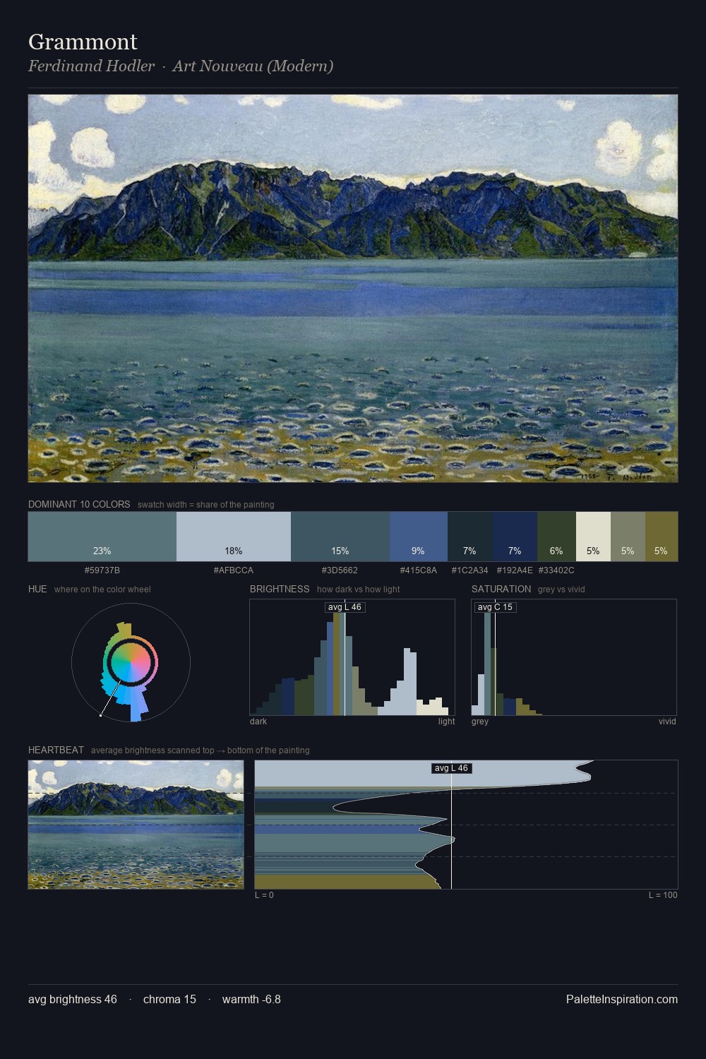Click the 23% swatch #59737B
This screenshot has height=1059, width=706.
tap(102, 537)
